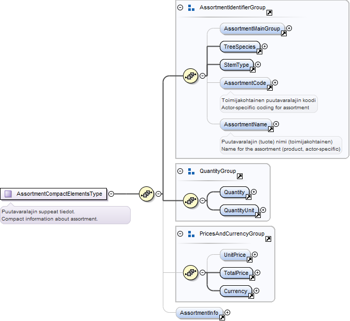
Task: Follow the AssortmentCode reference arrow
Action: (x=270, y=88)
